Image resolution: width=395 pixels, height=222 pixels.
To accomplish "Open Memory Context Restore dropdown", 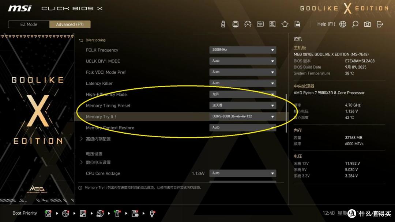I will coord(242,127).
